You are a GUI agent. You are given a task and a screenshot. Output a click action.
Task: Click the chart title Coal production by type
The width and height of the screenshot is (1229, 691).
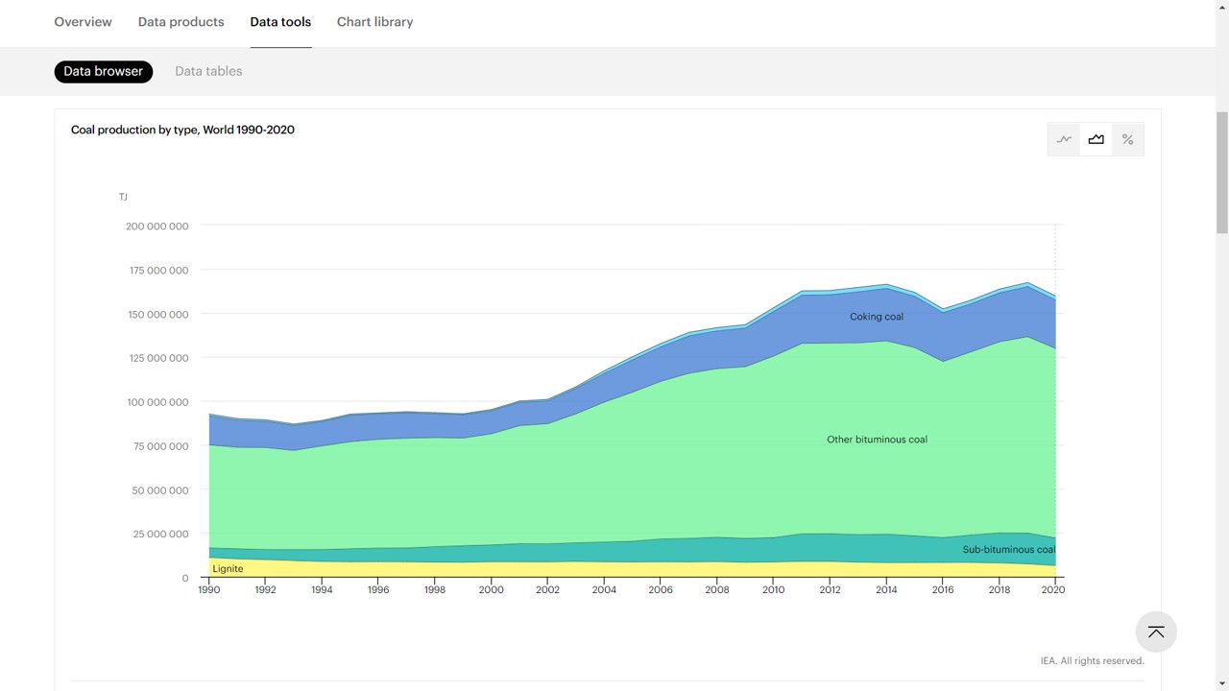pos(182,130)
